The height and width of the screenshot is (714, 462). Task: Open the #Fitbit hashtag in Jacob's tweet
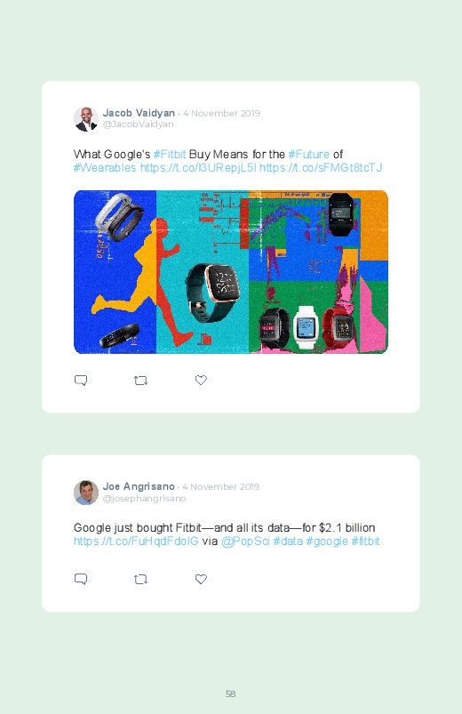click(170, 155)
